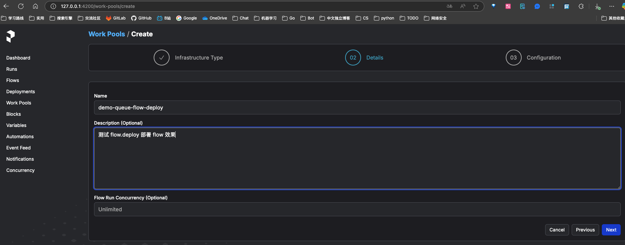Open the blue chat bubble extension icon
This screenshot has height=245, width=625.
(537, 6)
